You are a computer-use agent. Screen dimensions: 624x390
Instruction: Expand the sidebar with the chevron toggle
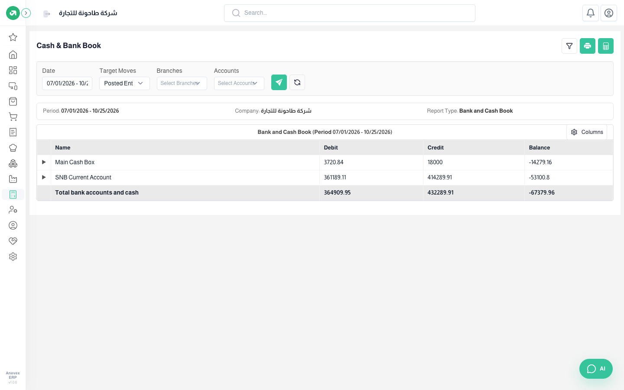tap(26, 13)
